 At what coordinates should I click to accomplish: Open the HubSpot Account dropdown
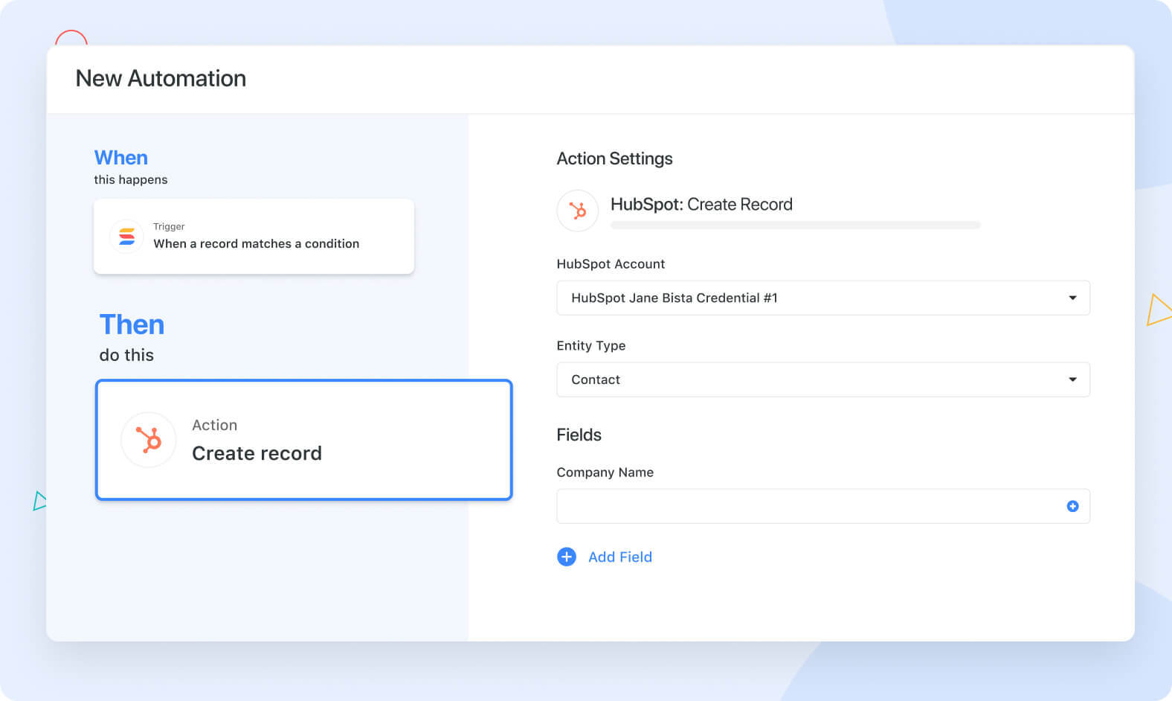tap(823, 298)
